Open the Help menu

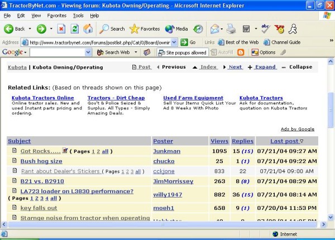94,16
